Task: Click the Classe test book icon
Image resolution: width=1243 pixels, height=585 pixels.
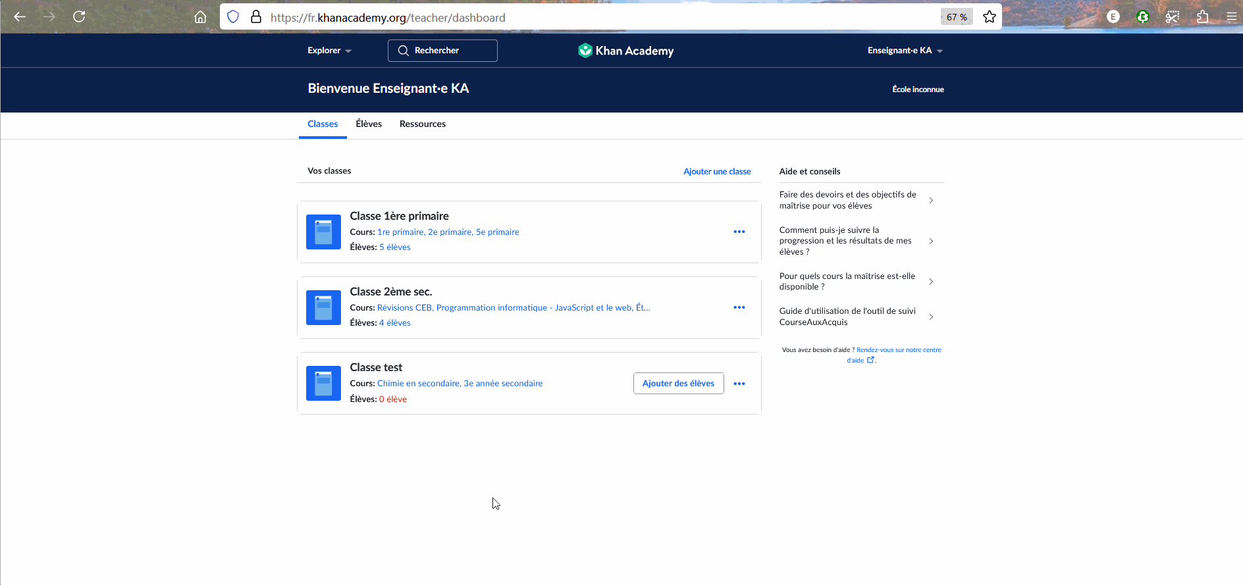Action: point(323,383)
